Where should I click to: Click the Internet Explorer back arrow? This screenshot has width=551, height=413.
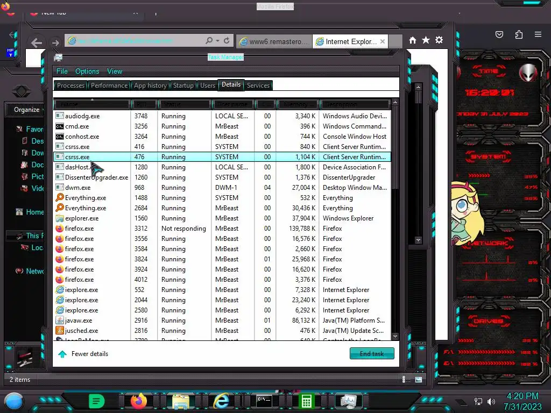pos(36,43)
